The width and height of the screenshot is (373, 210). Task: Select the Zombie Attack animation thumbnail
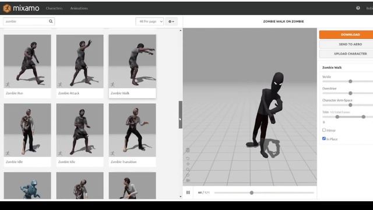pos(80,61)
